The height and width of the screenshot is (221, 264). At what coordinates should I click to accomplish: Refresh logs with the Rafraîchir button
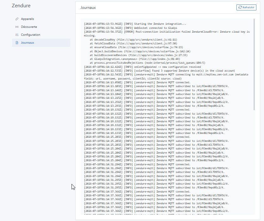click(x=246, y=7)
